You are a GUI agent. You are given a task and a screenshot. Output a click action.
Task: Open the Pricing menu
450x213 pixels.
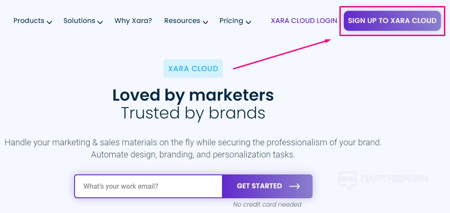(x=231, y=21)
